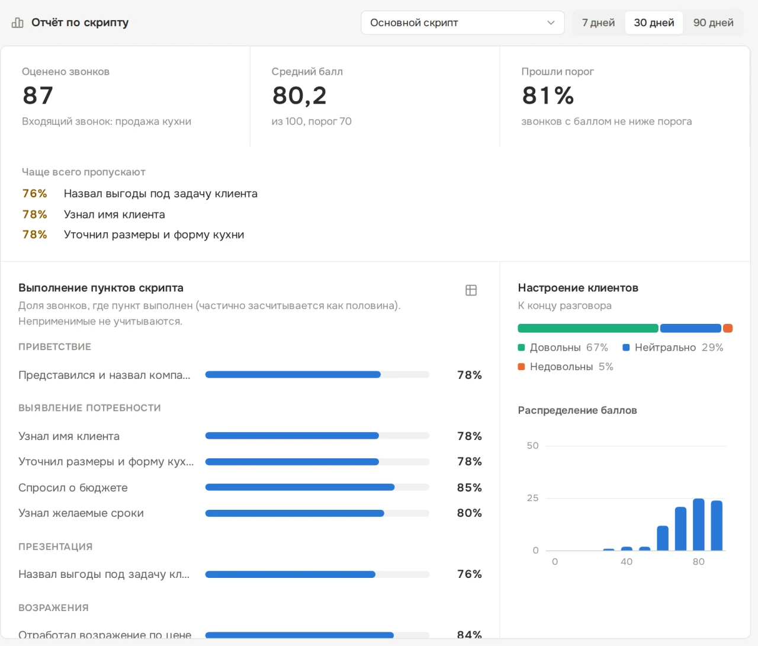Click 'Узнал имя клиента' in missed list
The width and height of the screenshot is (758, 646).
[x=114, y=214]
